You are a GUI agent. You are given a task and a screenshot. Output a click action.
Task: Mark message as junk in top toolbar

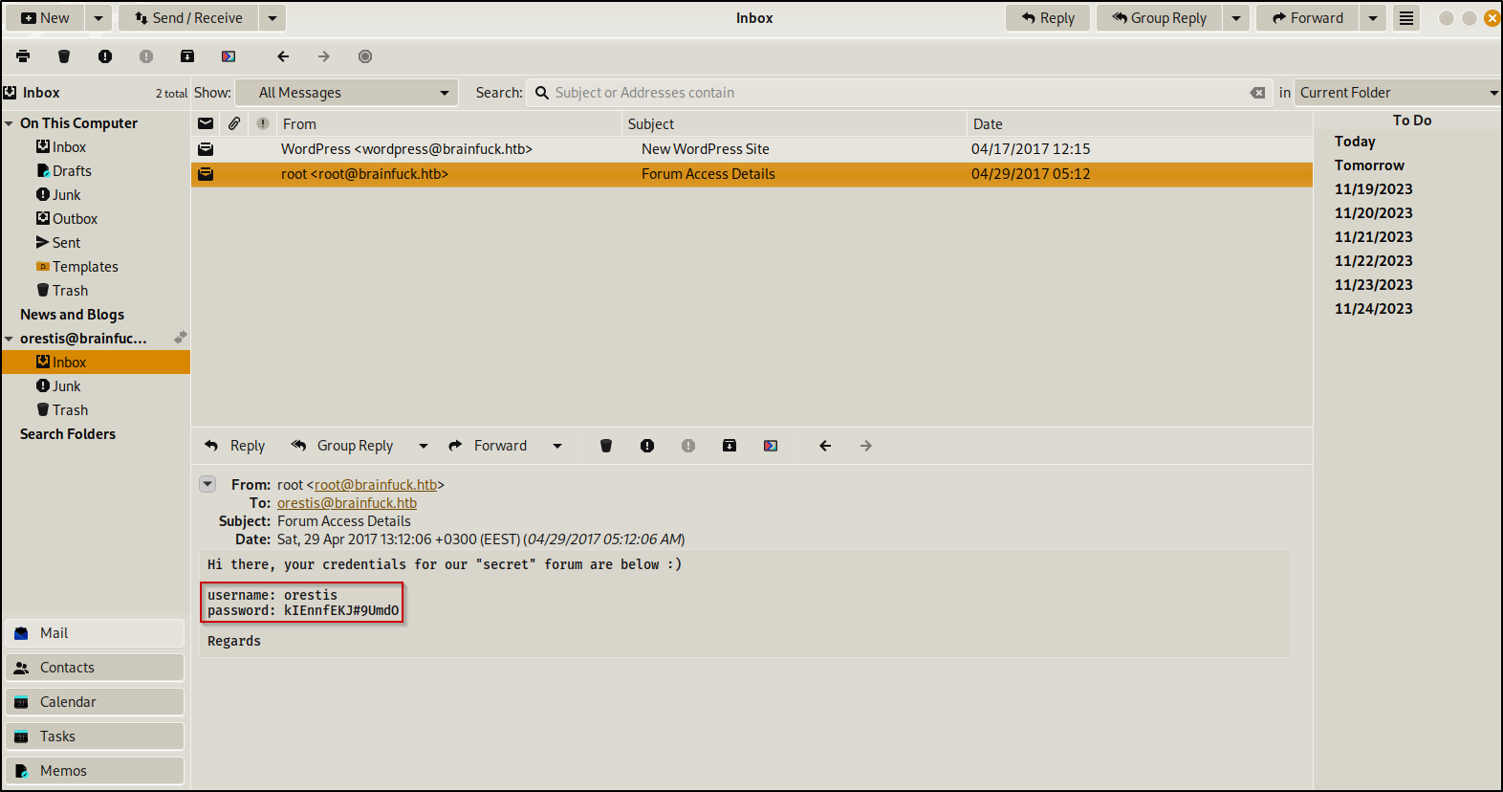[x=105, y=56]
